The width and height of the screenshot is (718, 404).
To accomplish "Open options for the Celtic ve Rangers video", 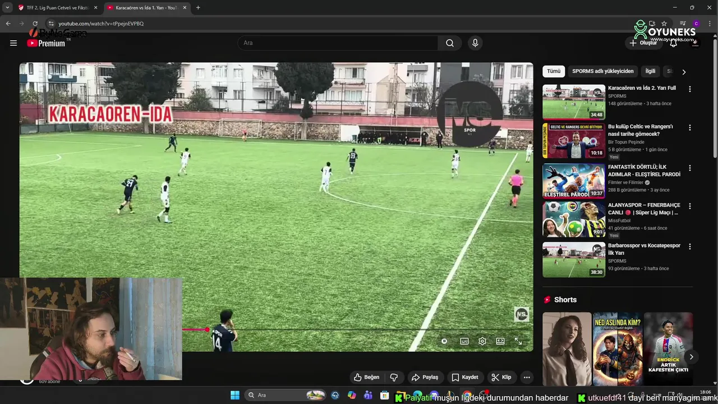I will (x=690, y=127).
